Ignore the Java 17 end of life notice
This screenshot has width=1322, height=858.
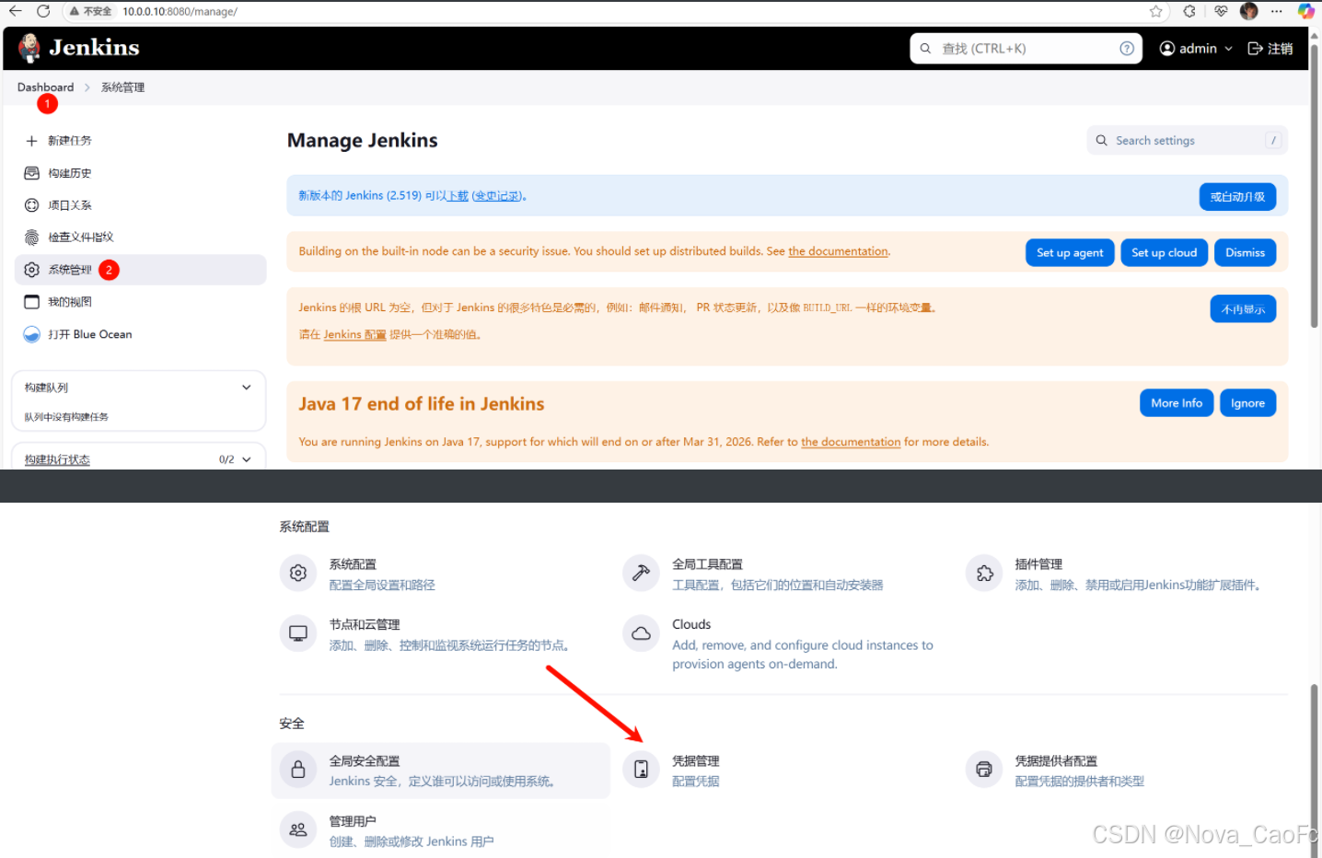tap(1247, 403)
